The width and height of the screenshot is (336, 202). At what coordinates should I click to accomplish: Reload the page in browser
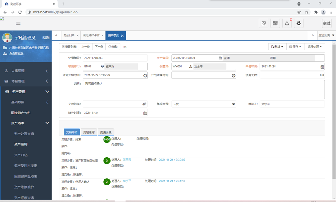pos(20,12)
